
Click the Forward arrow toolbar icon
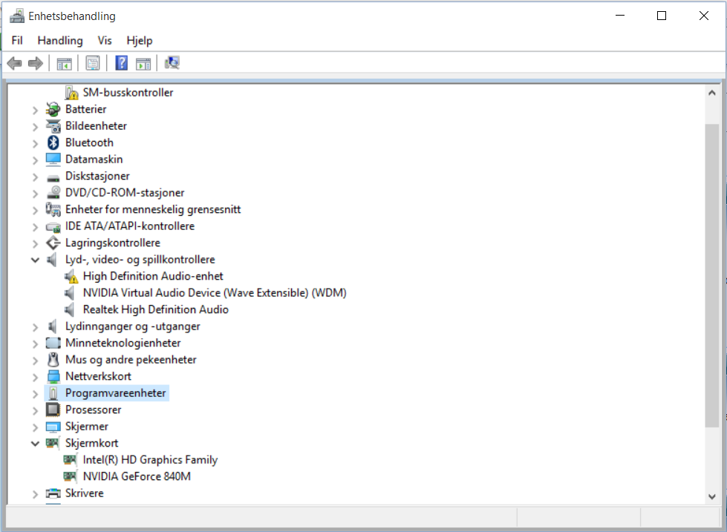36,63
